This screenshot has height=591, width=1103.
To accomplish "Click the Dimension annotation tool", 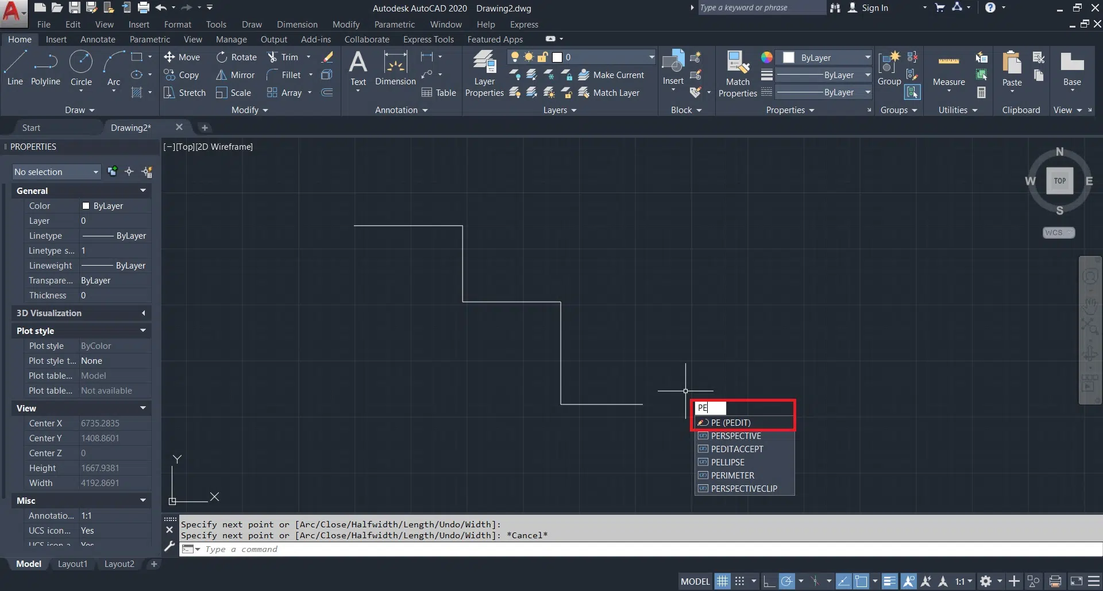I will [395, 68].
